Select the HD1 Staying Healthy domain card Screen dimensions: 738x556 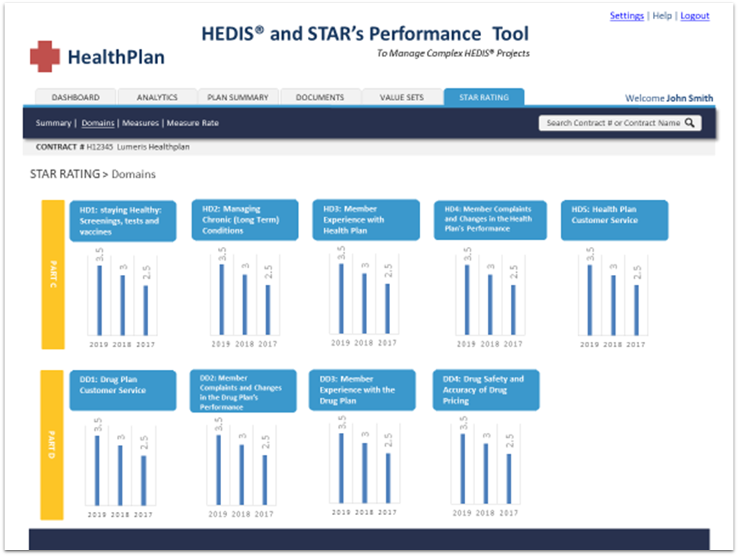pyautogui.click(x=122, y=221)
